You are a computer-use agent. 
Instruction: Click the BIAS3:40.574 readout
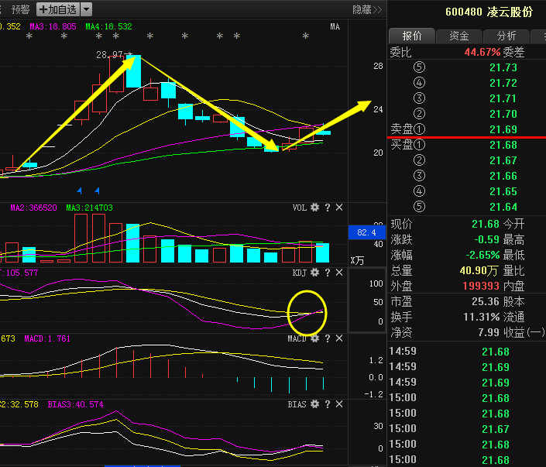click(76, 404)
